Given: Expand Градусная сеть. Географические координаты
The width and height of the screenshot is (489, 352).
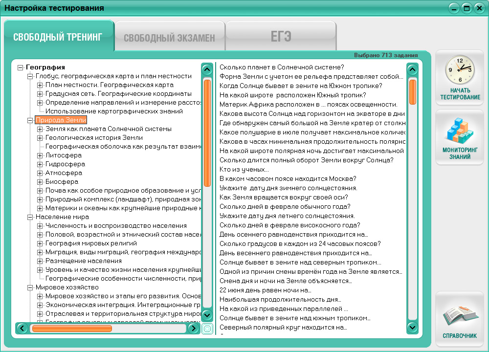Looking at the screenshot, I should click(40, 93).
